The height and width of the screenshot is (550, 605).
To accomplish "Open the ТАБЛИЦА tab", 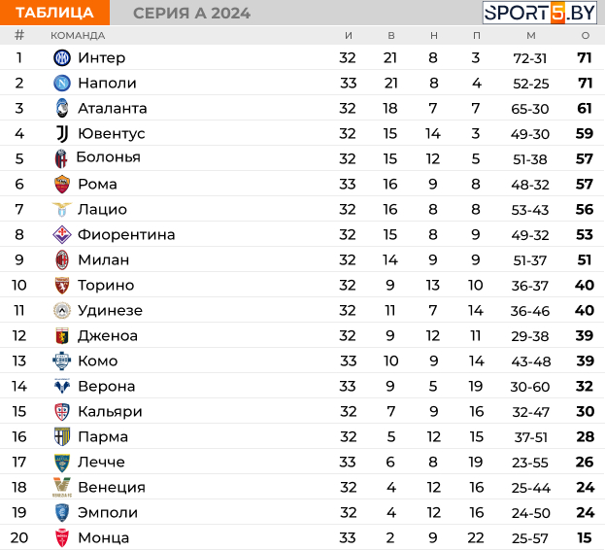I will [x=54, y=13].
